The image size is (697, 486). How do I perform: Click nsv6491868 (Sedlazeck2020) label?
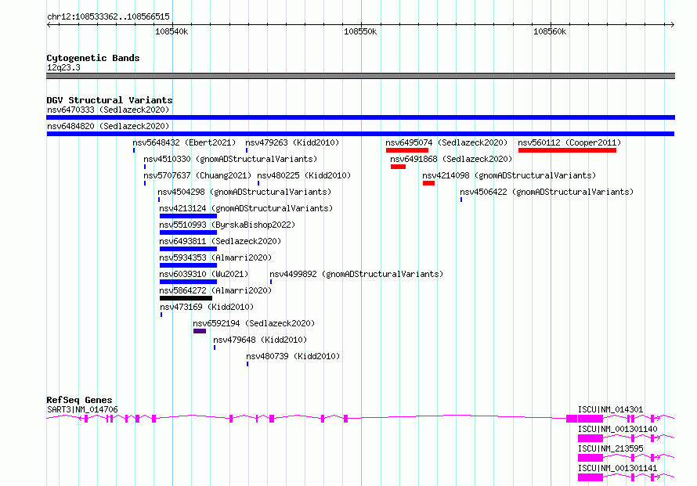(451, 159)
